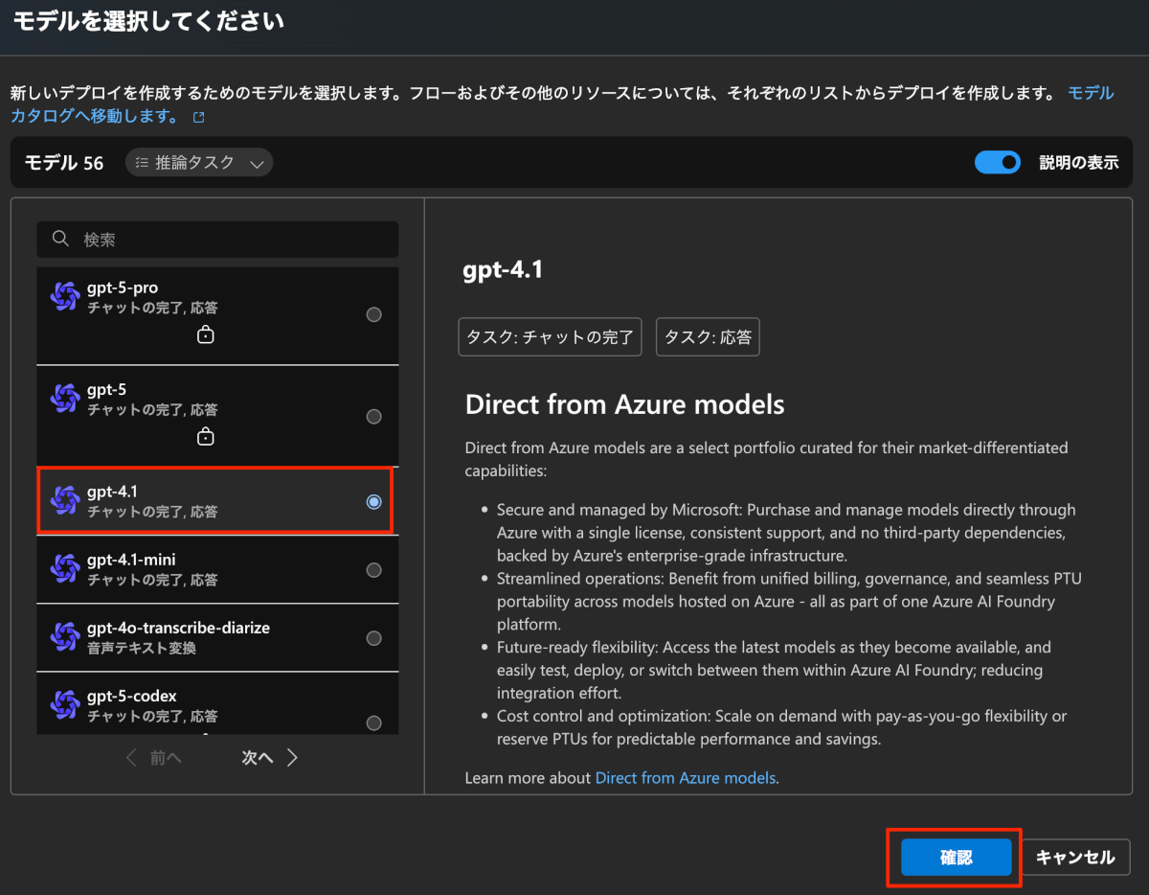This screenshot has width=1149, height=895.
Task: Select the gpt-4.1-mini radio button
Action: pos(374,570)
